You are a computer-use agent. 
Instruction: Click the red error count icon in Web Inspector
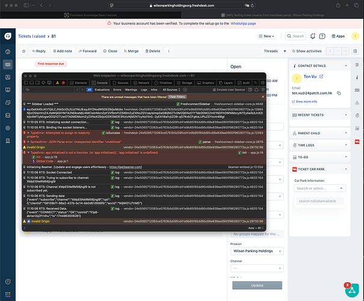[x=63, y=82]
